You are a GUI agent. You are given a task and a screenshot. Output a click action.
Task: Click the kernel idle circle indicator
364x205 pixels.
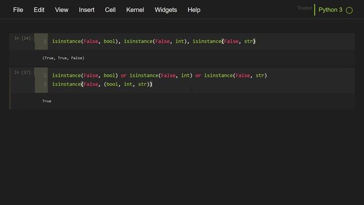click(x=349, y=10)
